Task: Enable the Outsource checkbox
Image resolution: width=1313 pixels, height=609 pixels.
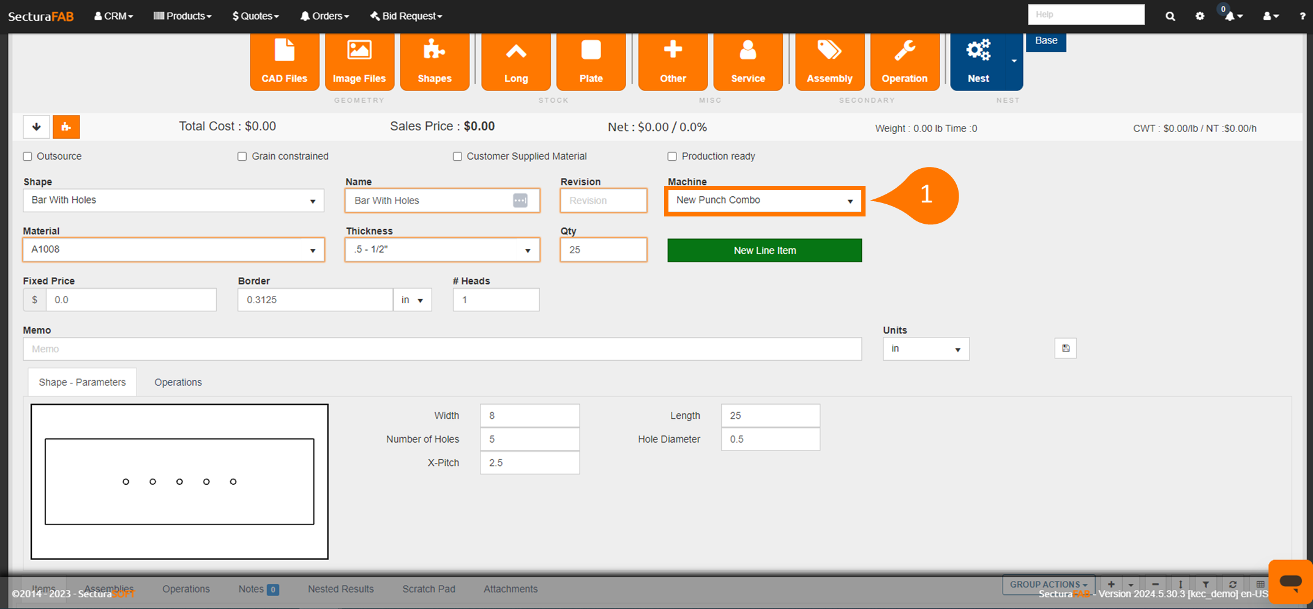Action: pos(28,157)
